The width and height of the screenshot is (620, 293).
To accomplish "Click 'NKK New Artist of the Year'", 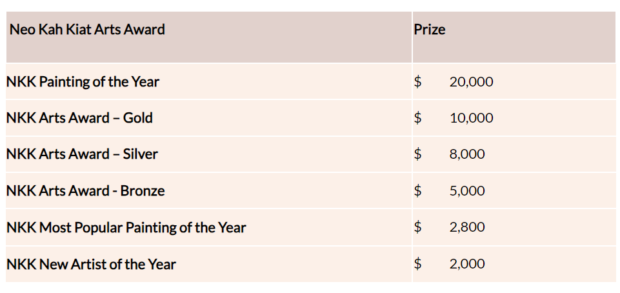I will pos(91,264).
